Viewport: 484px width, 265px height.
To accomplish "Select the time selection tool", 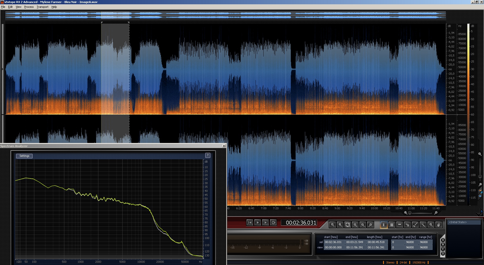I will click(x=384, y=224).
